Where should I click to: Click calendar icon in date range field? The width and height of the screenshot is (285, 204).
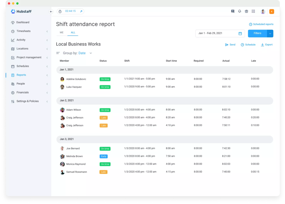coord(240,33)
